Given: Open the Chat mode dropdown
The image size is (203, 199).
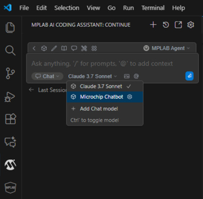Looking at the screenshot, I should tap(47, 76).
